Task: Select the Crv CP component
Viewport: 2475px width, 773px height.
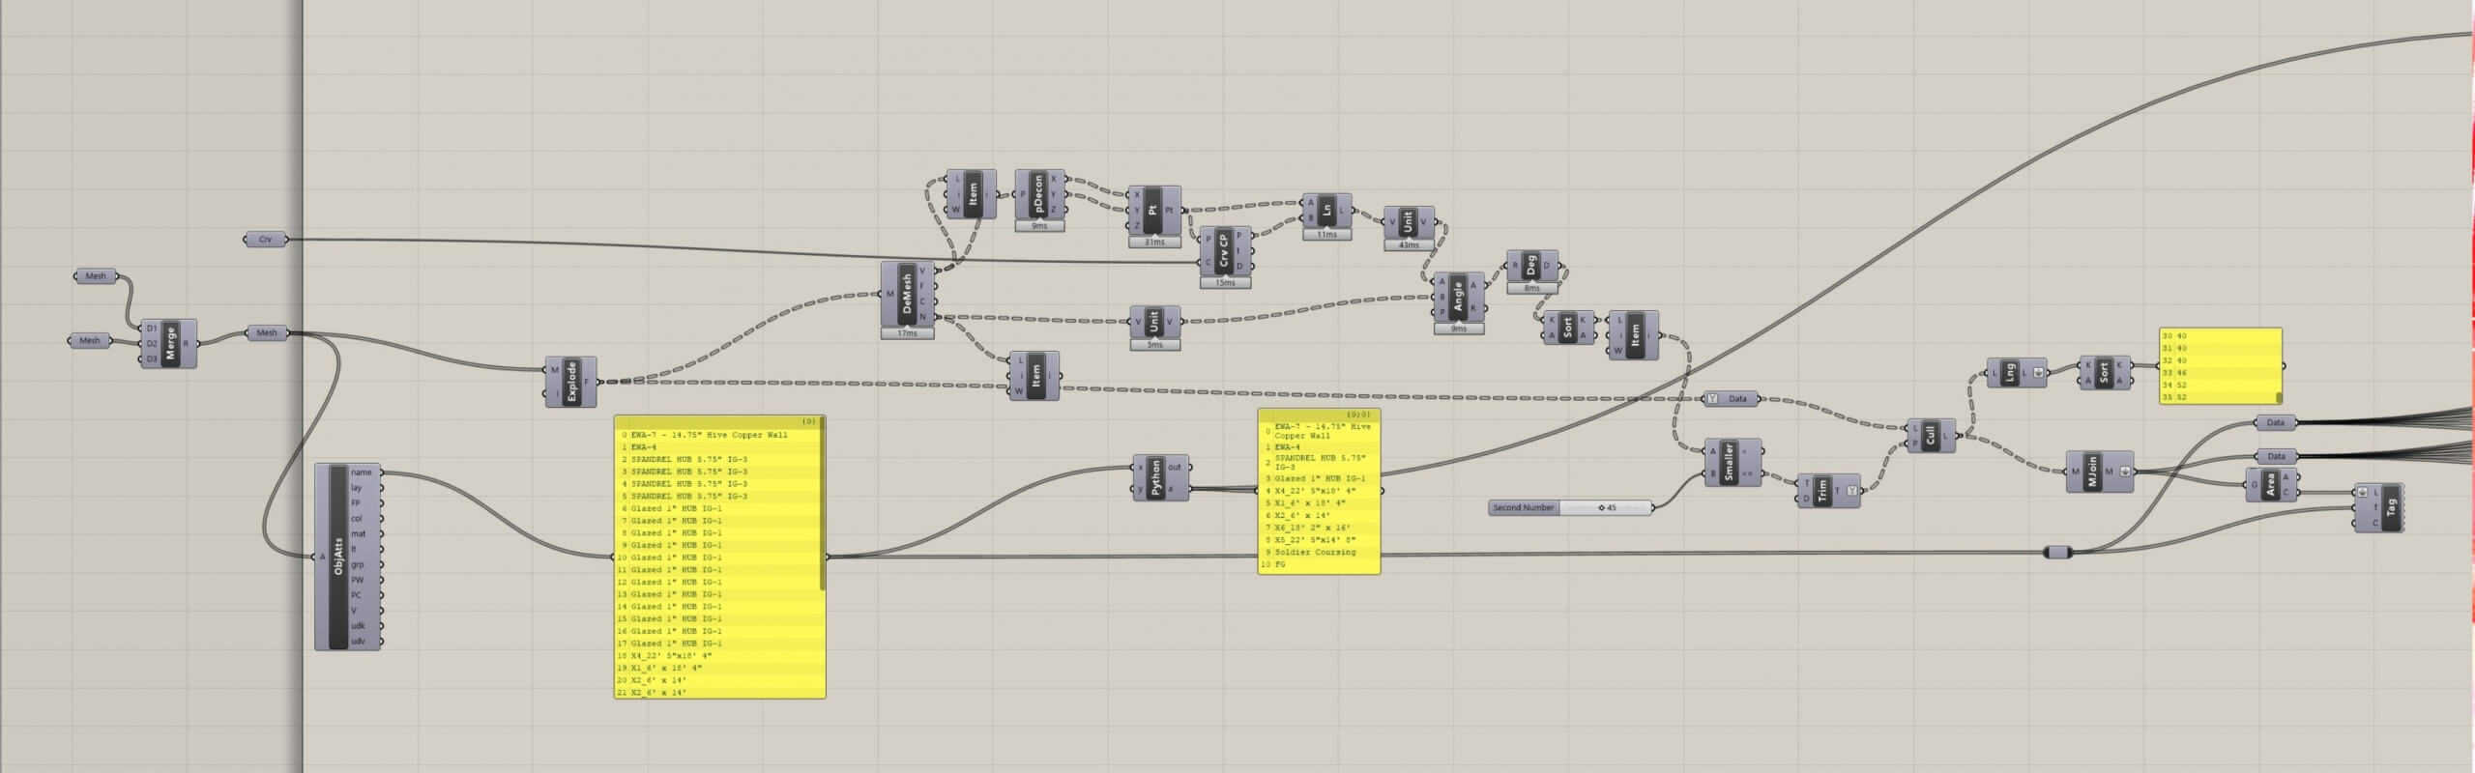Action: point(1225,254)
